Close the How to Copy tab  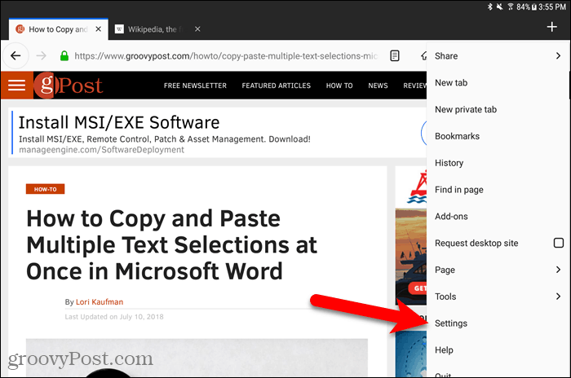[x=99, y=29]
